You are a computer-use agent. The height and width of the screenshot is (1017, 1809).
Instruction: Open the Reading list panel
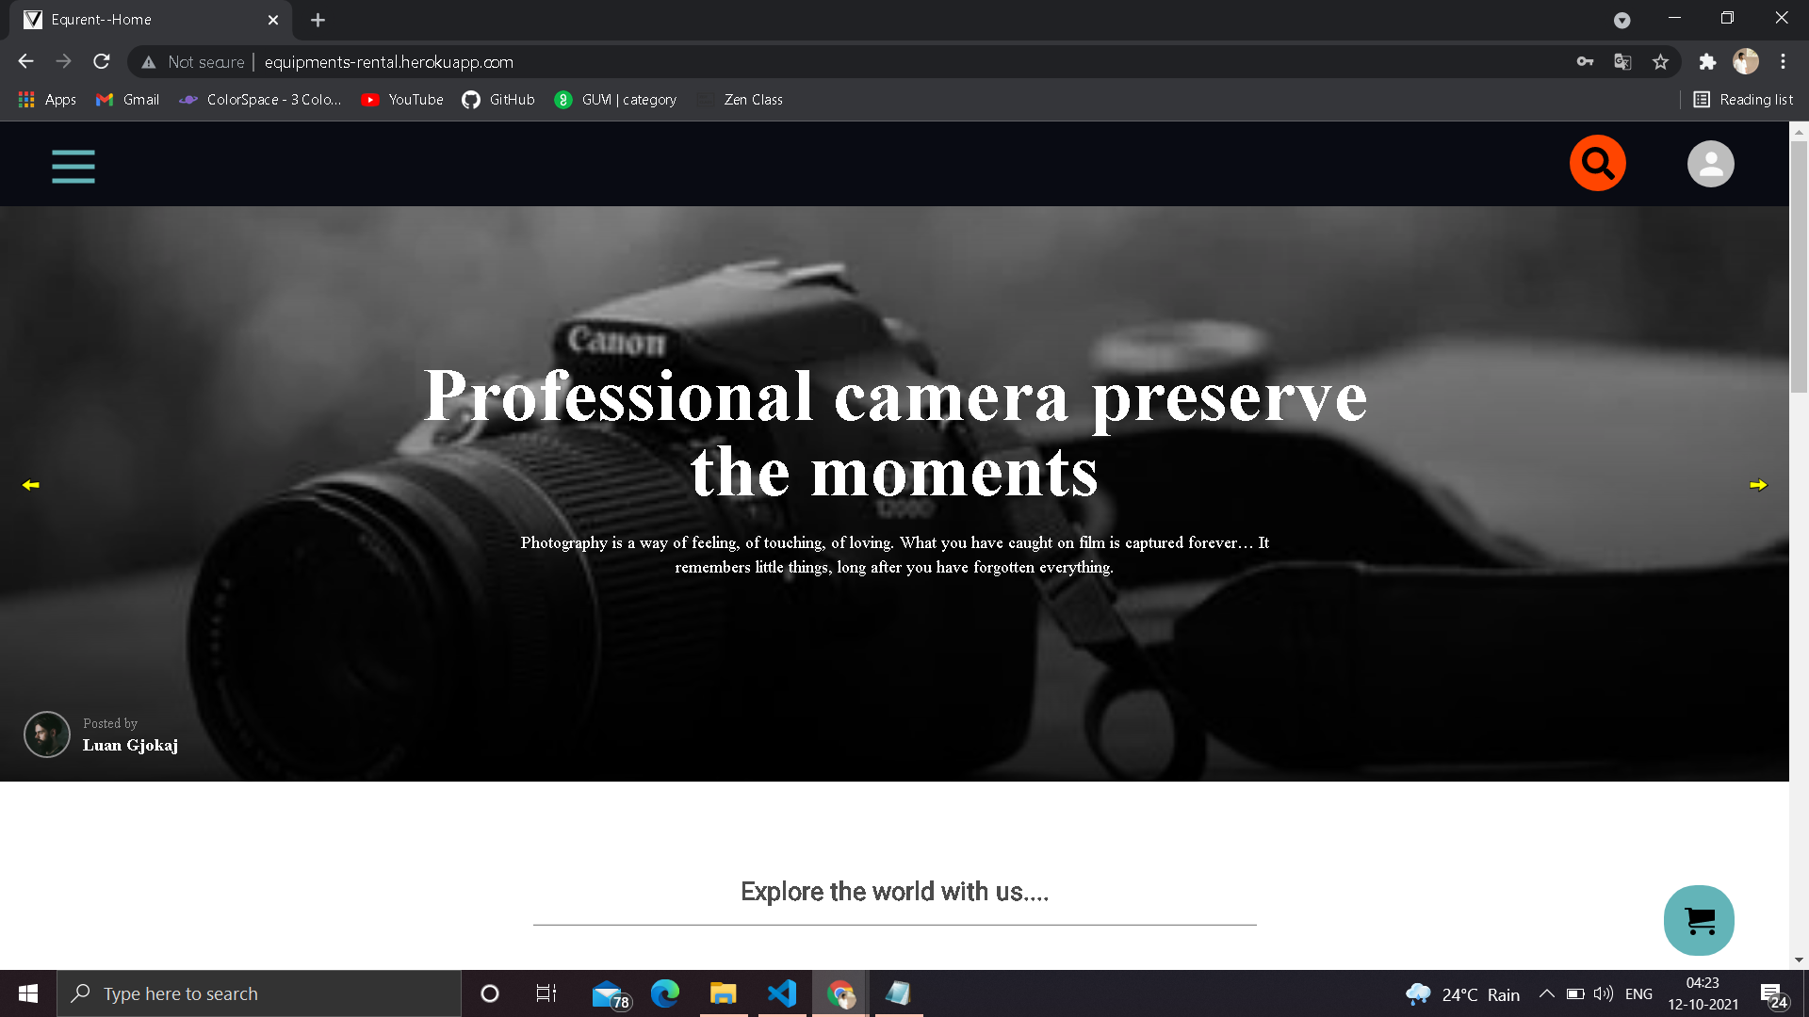[1743, 100]
